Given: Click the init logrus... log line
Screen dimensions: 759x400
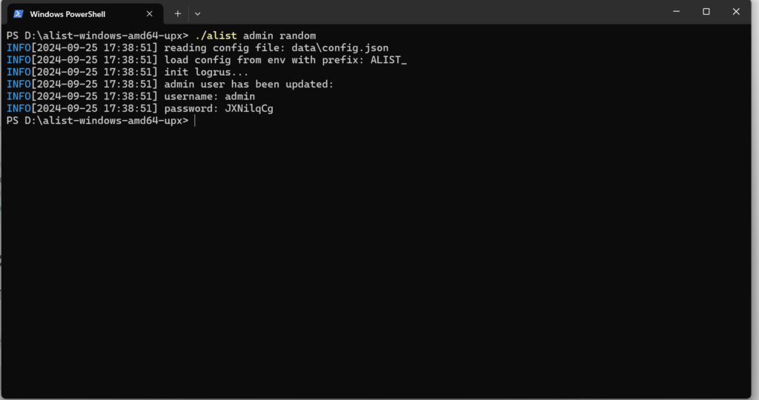Looking at the screenshot, I should 206,72.
